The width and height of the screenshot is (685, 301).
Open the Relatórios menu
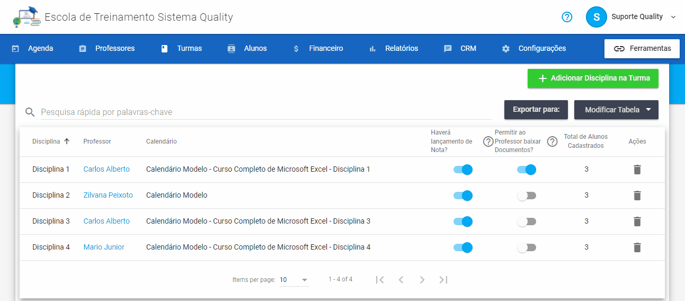coord(394,48)
